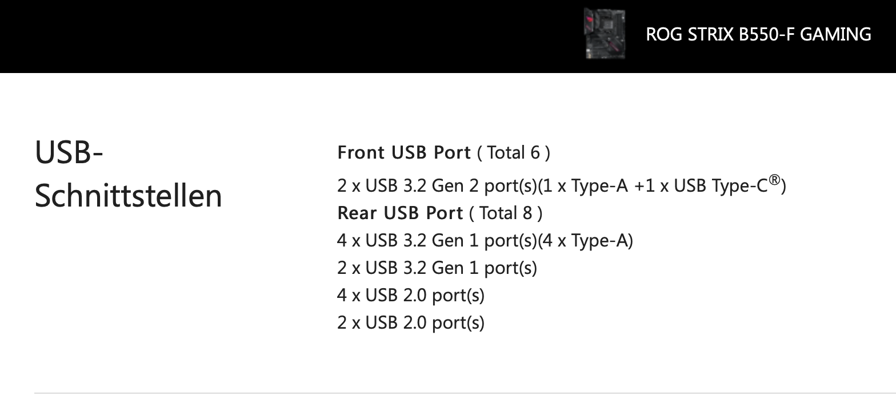
Task: Click the 2 x USB 3.2 Gen 1 line
Action: [x=437, y=268]
